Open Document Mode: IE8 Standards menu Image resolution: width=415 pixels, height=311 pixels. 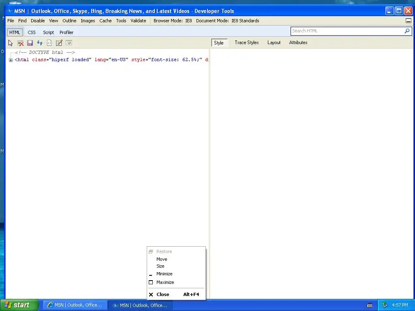tap(228, 21)
